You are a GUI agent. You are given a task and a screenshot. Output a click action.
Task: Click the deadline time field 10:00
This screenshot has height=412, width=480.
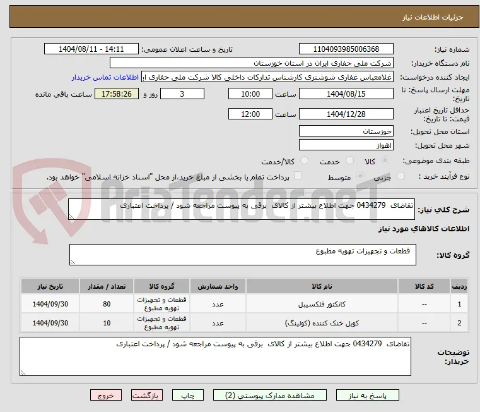pos(250,94)
